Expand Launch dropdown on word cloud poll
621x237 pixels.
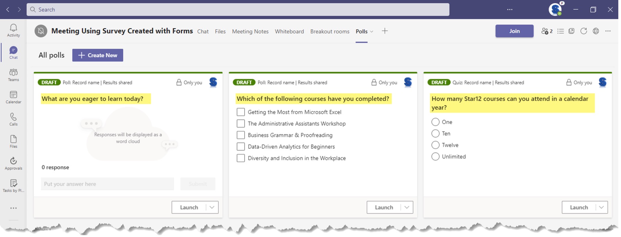point(212,208)
